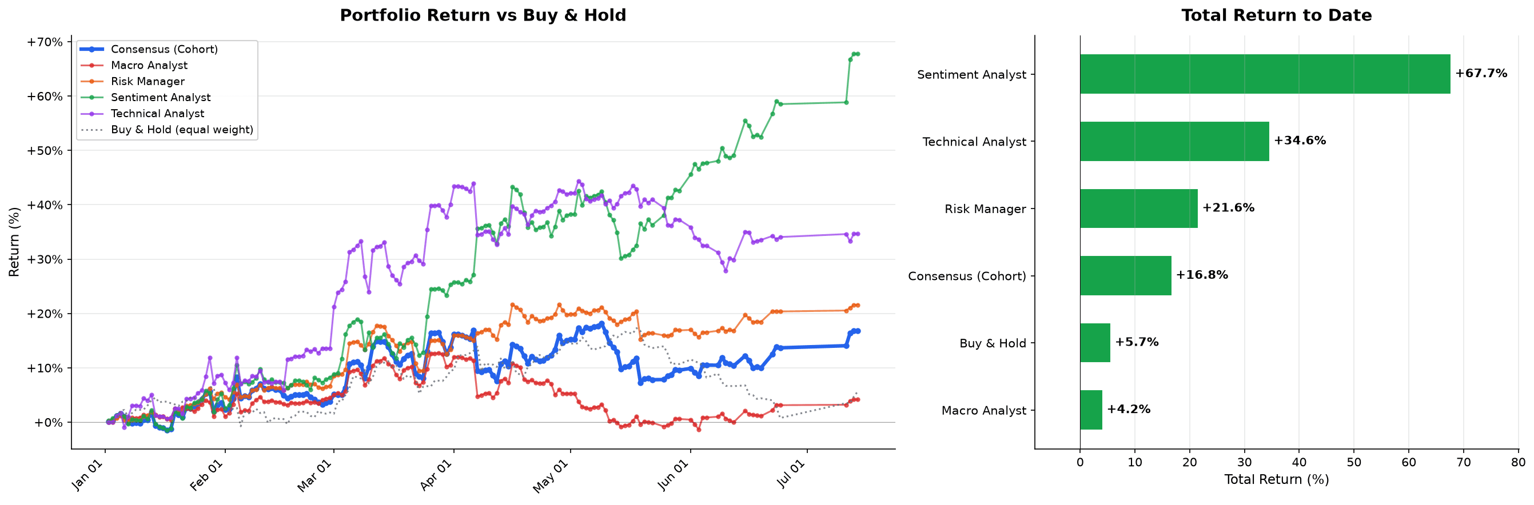1534x505 pixels.
Task: Select the Macro Analyst legend marker
Action: click(x=92, y=66)
